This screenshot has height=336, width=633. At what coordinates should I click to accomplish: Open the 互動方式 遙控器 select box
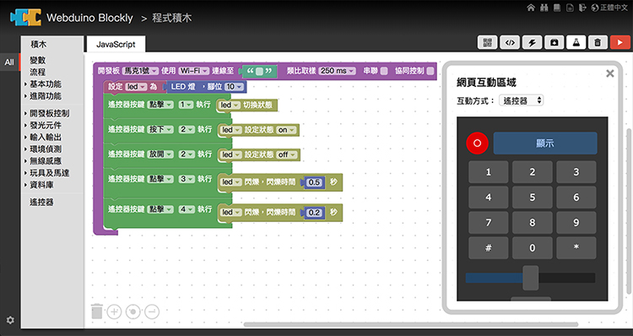[522, 100]
